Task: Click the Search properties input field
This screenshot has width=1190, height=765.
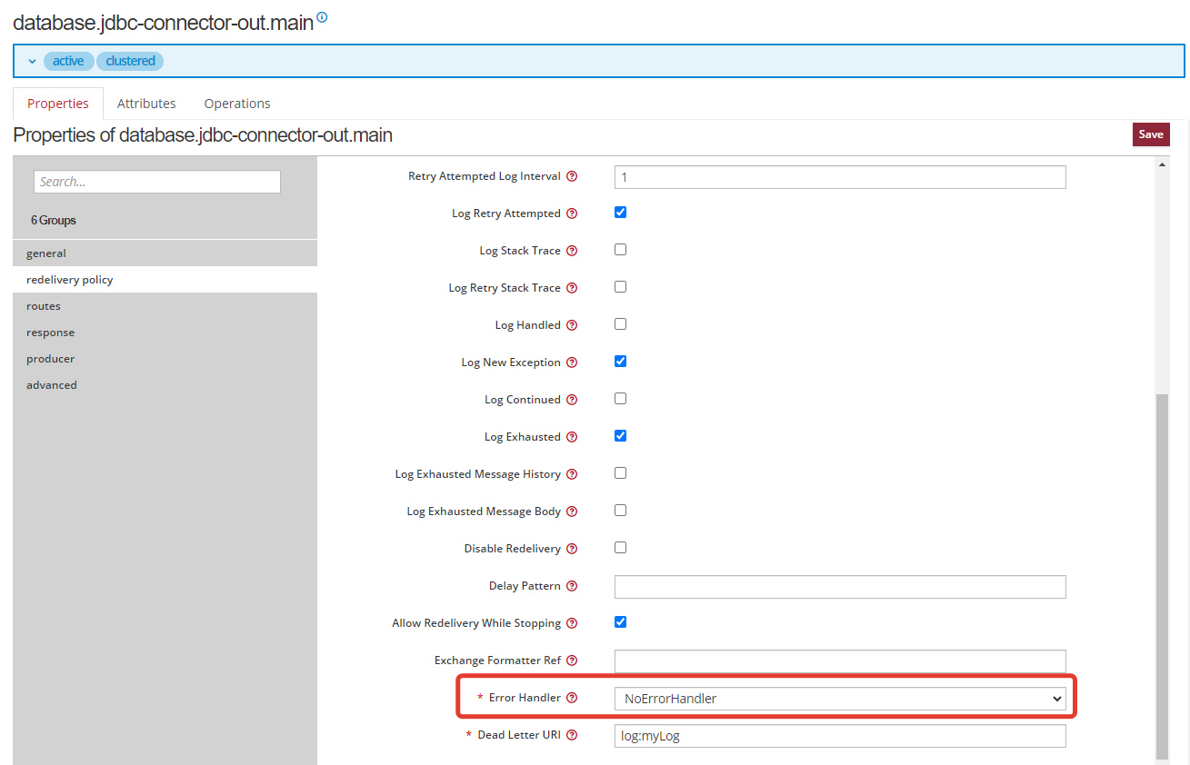Action: (156, 182)
